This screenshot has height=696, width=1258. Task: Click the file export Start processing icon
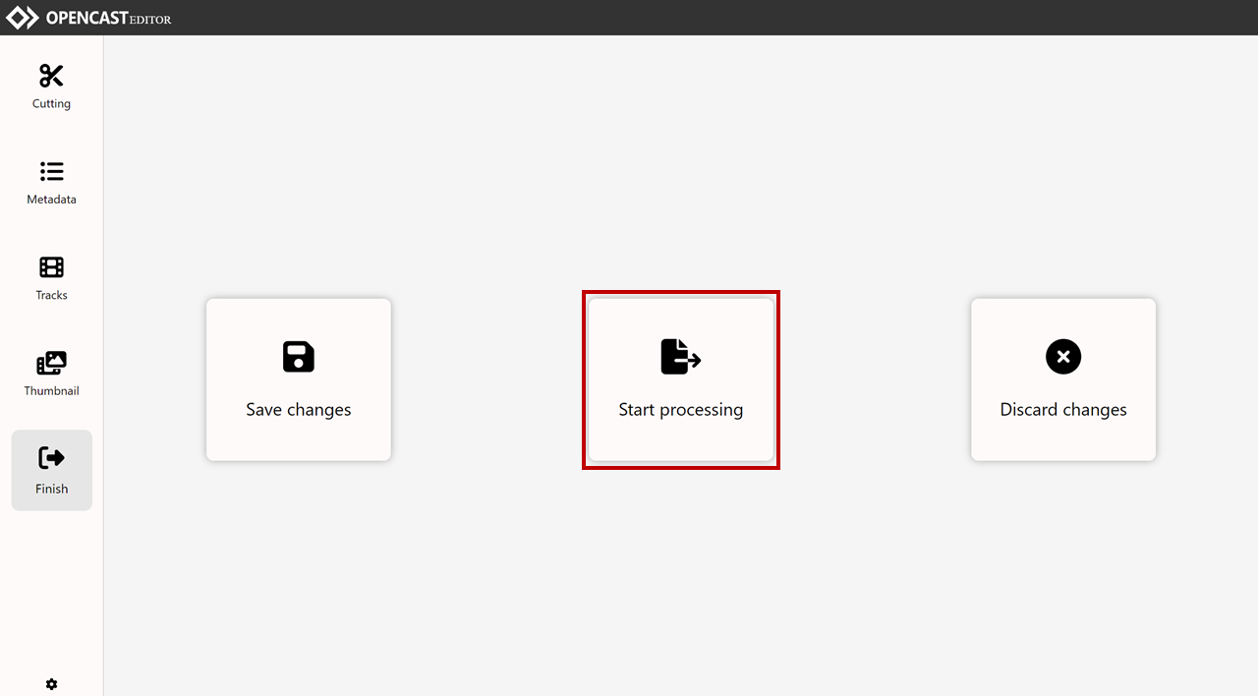click(680, 356)
